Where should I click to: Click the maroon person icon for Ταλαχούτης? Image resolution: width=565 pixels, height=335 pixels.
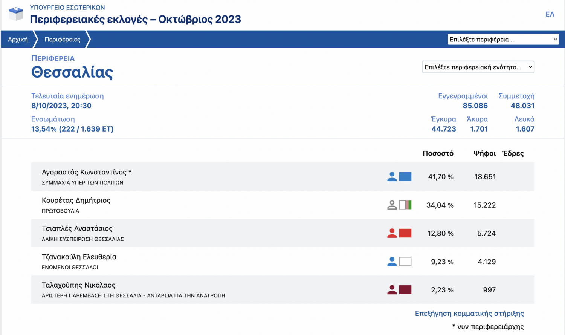[x=392, y=290]
